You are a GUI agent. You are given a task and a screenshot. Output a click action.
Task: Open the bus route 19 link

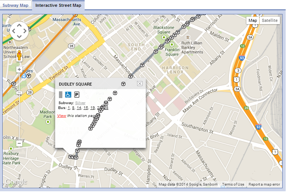tap(93, 108)
